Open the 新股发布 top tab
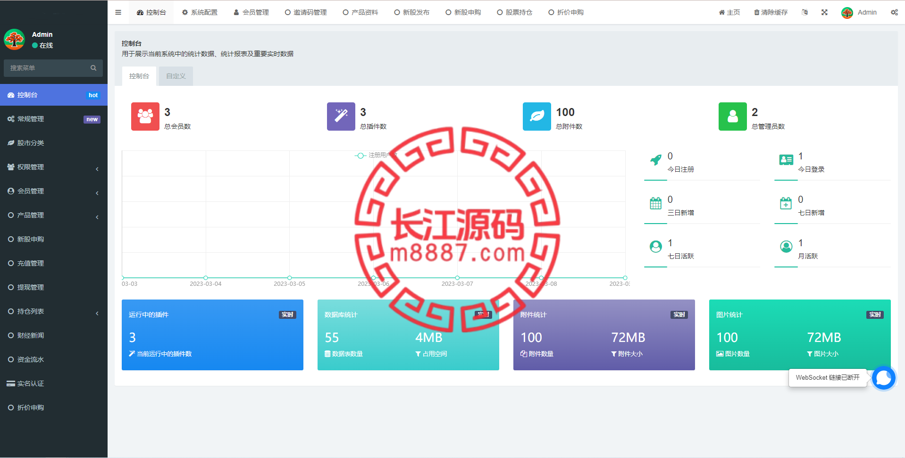The image size is (905, 458). [412, 12]
